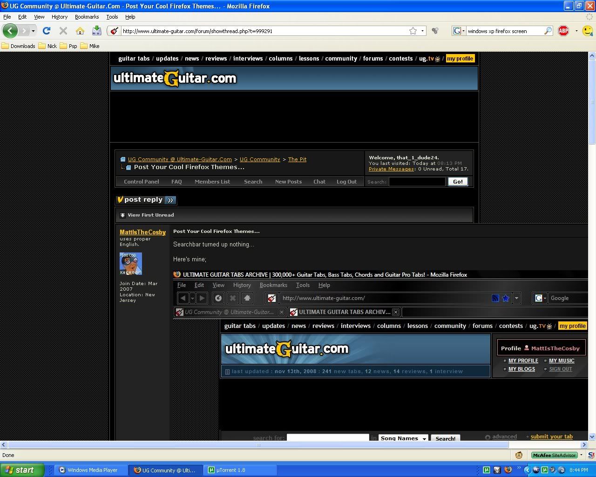Open The Pit breadcrumb link
596x477 pixels.
pyautogui.click(x=297, y=159)
